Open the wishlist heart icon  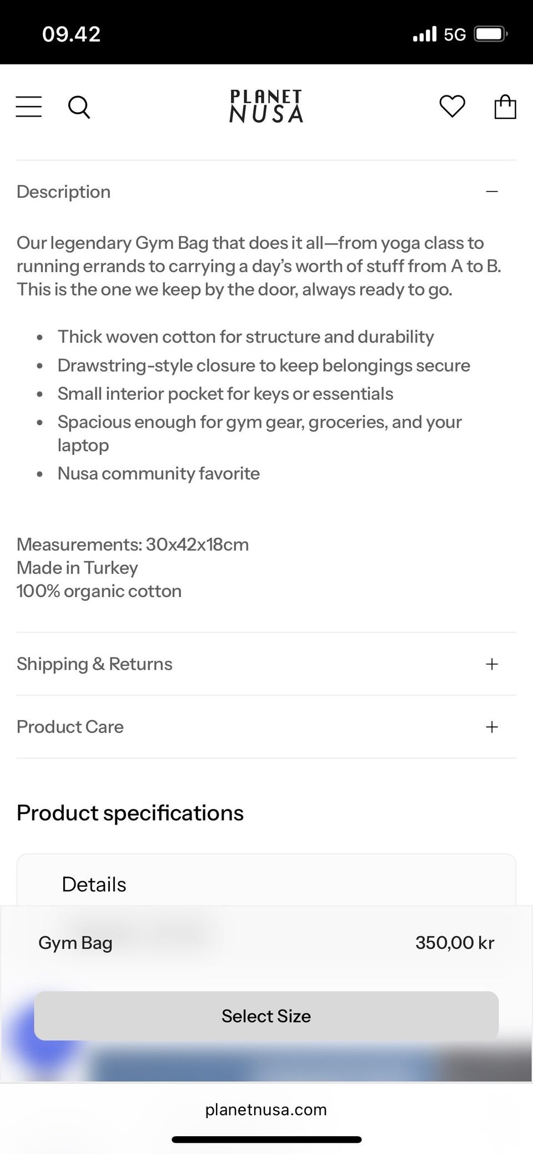tap(452, 106)
